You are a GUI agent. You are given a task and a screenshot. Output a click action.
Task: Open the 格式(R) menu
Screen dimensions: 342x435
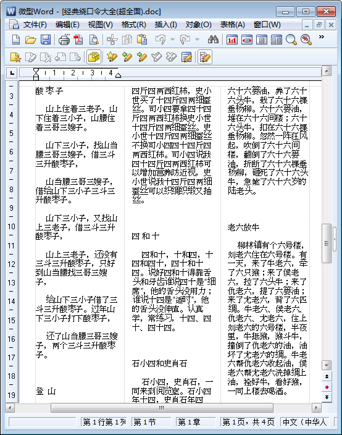click(133, 25)
